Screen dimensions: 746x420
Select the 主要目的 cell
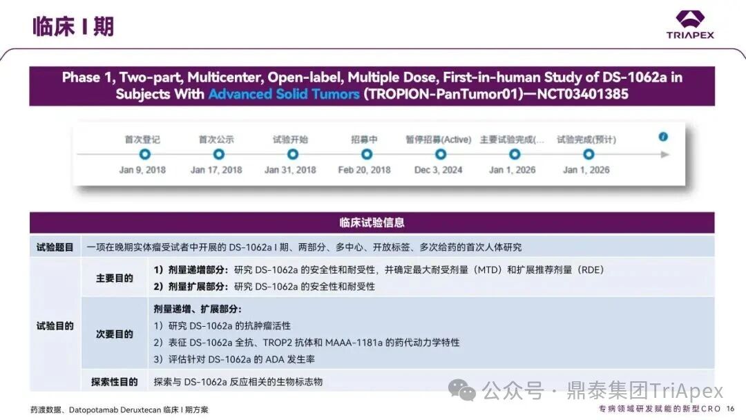point(115,278)
